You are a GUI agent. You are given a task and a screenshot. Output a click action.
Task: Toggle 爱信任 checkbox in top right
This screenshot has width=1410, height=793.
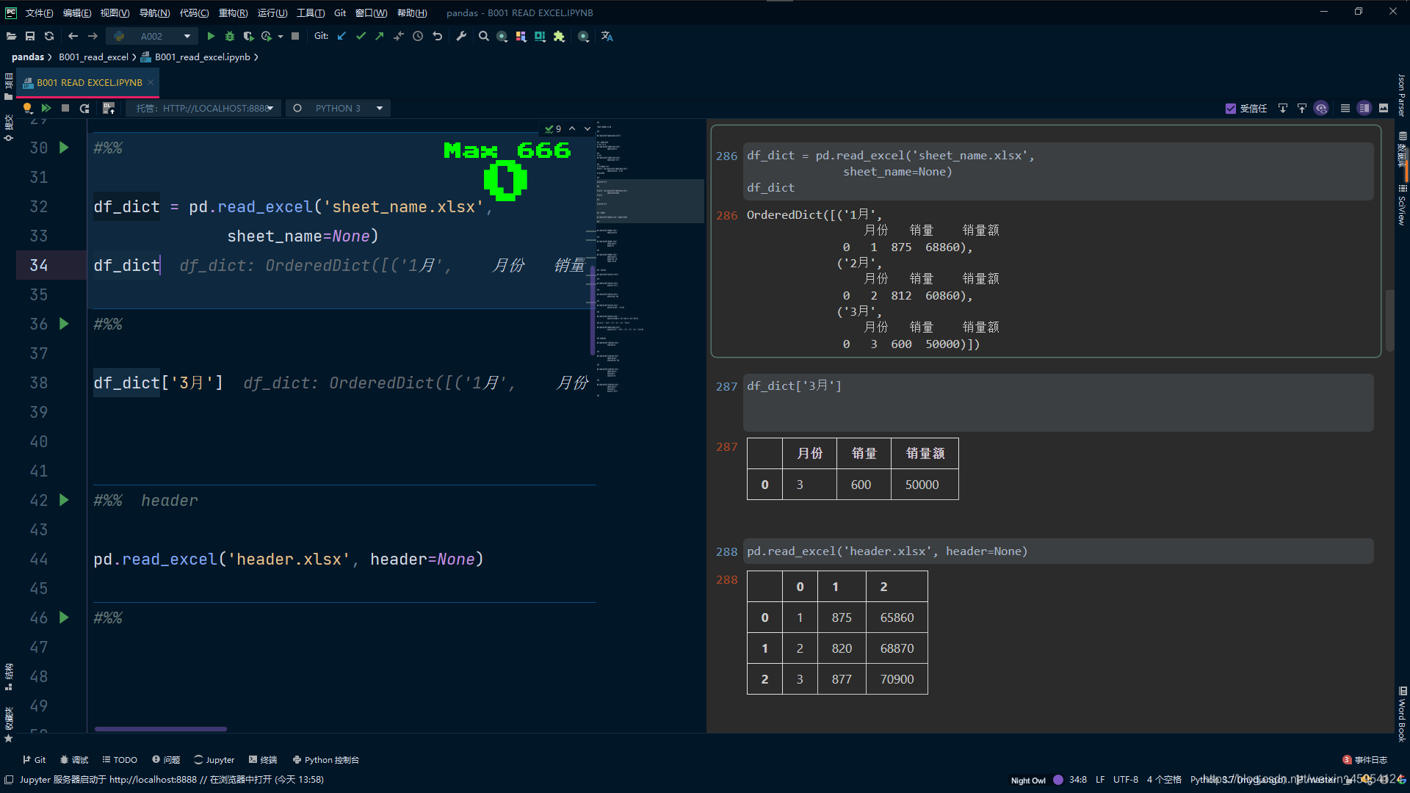pyautogui.click(x=1230, y=107)
